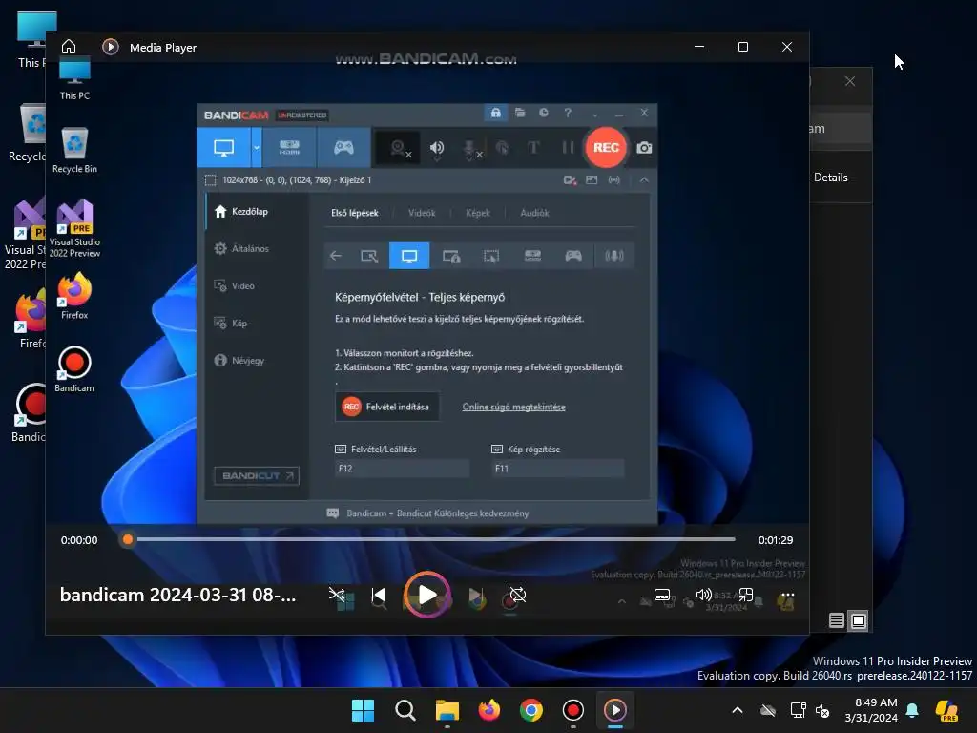Open Copilot preview from the taskbar corner
Viewport: 977px width, 733px height.
pyautogui.click(x=947, y=710)
